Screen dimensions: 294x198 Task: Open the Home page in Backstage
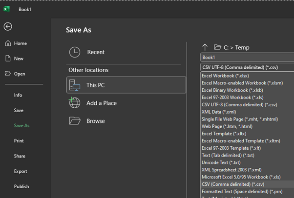coord(21,43)
